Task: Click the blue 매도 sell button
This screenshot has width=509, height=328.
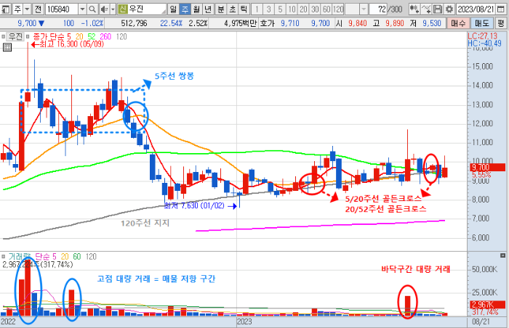Action: click(481, 23)
